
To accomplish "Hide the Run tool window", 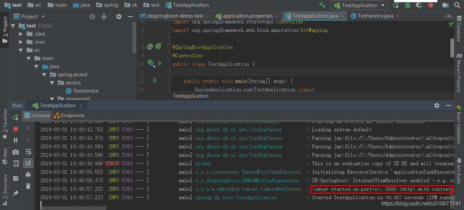I will 448,106.
